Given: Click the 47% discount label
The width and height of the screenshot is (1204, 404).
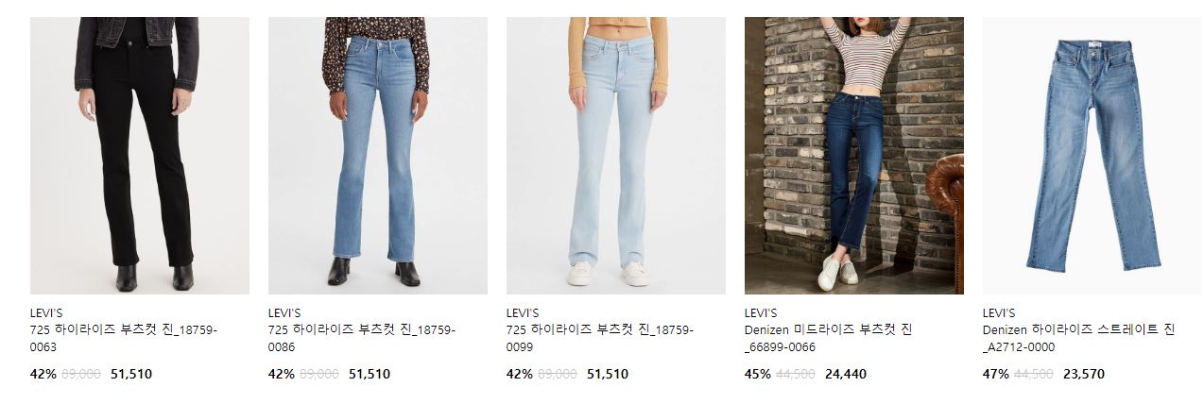Looking at the screenshot, I should coord(996,375).
